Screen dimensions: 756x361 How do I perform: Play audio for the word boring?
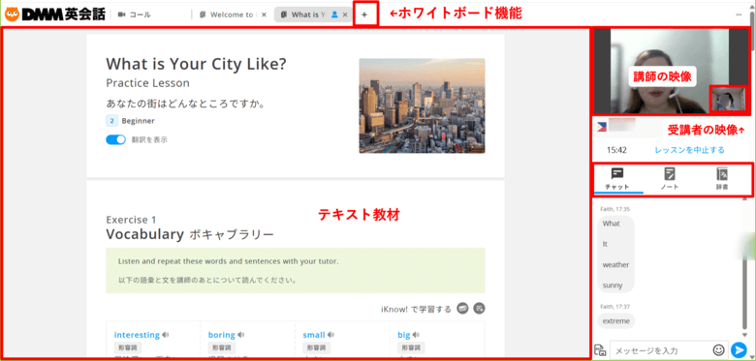pyautogui.click(x=240, y=335)
